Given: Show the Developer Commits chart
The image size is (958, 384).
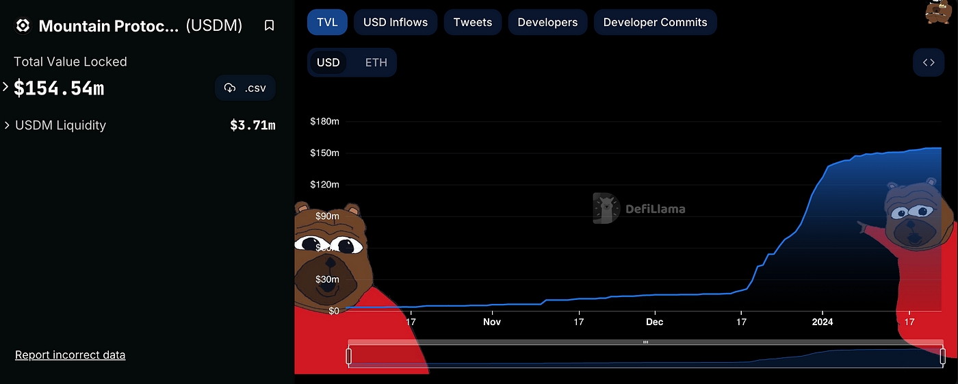Looking at the screenshot, I should click(656, 23).
